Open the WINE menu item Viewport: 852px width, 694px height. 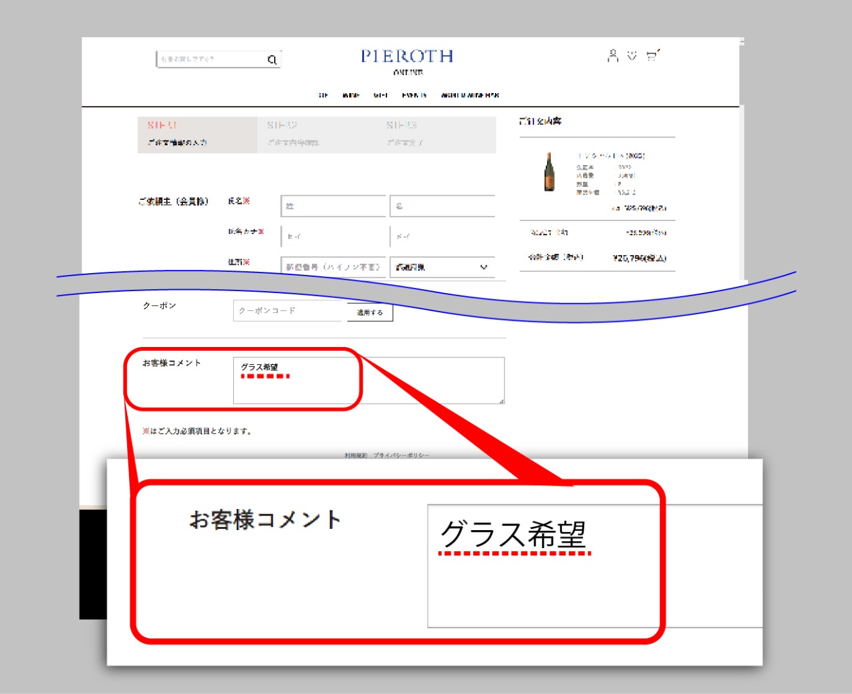point(351,95)
